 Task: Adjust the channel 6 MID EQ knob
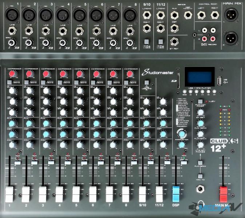coord(96,102)
